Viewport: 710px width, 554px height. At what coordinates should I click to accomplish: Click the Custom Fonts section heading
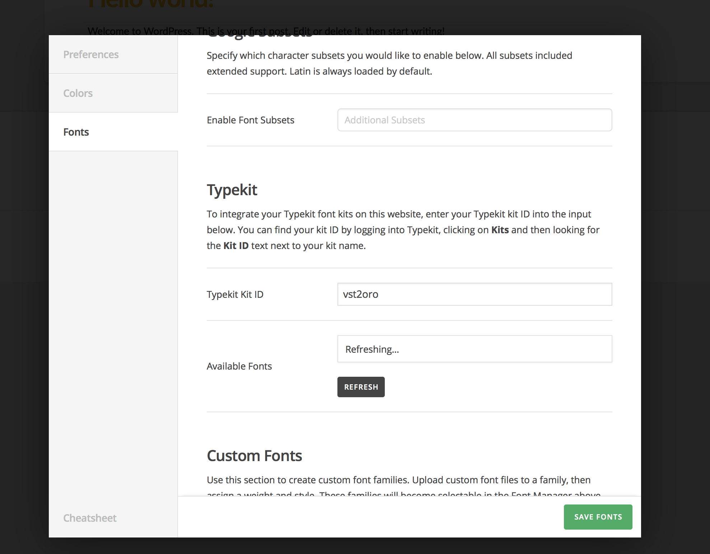[254, 456]
